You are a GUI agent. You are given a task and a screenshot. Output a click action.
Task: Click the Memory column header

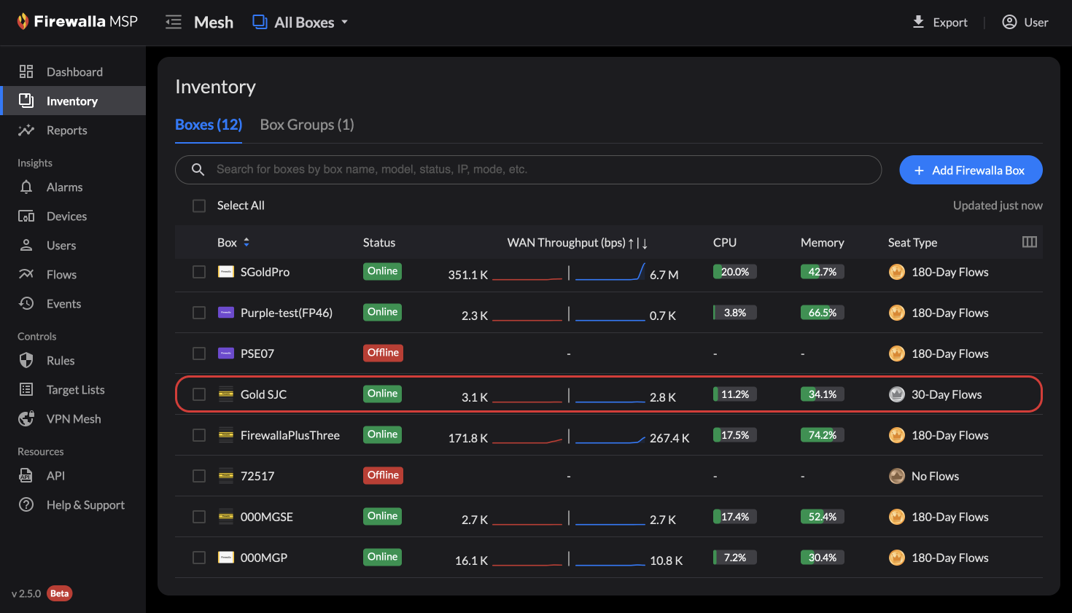click(823, 243)
